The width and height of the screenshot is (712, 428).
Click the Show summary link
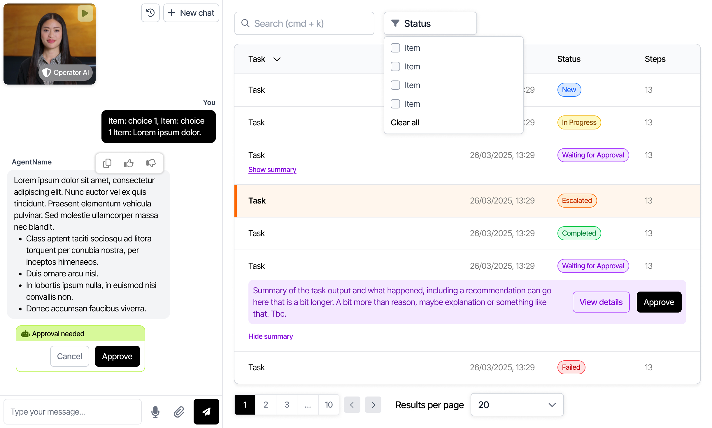click(272, 170)
